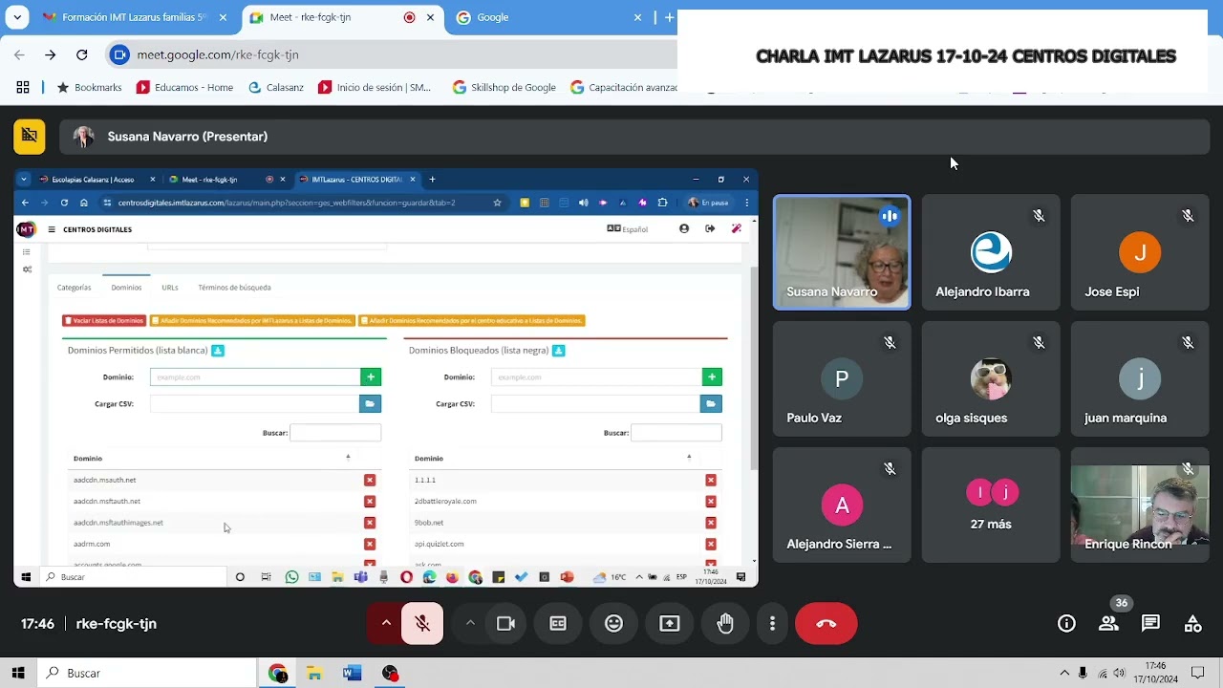This screenshot has width=1223, height=688.
Task: Toggle hamburger menu beside CENTROS DIGITALES
Action: point(52,229)
